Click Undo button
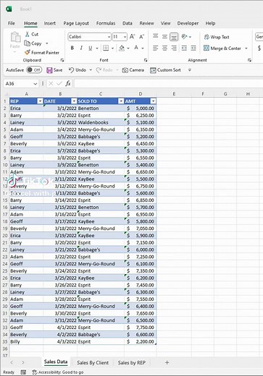This screenshot has width=263, height=376. click(78, 70)
